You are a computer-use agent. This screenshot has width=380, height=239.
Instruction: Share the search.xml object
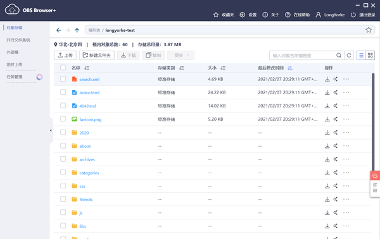[x=336, y=79]
